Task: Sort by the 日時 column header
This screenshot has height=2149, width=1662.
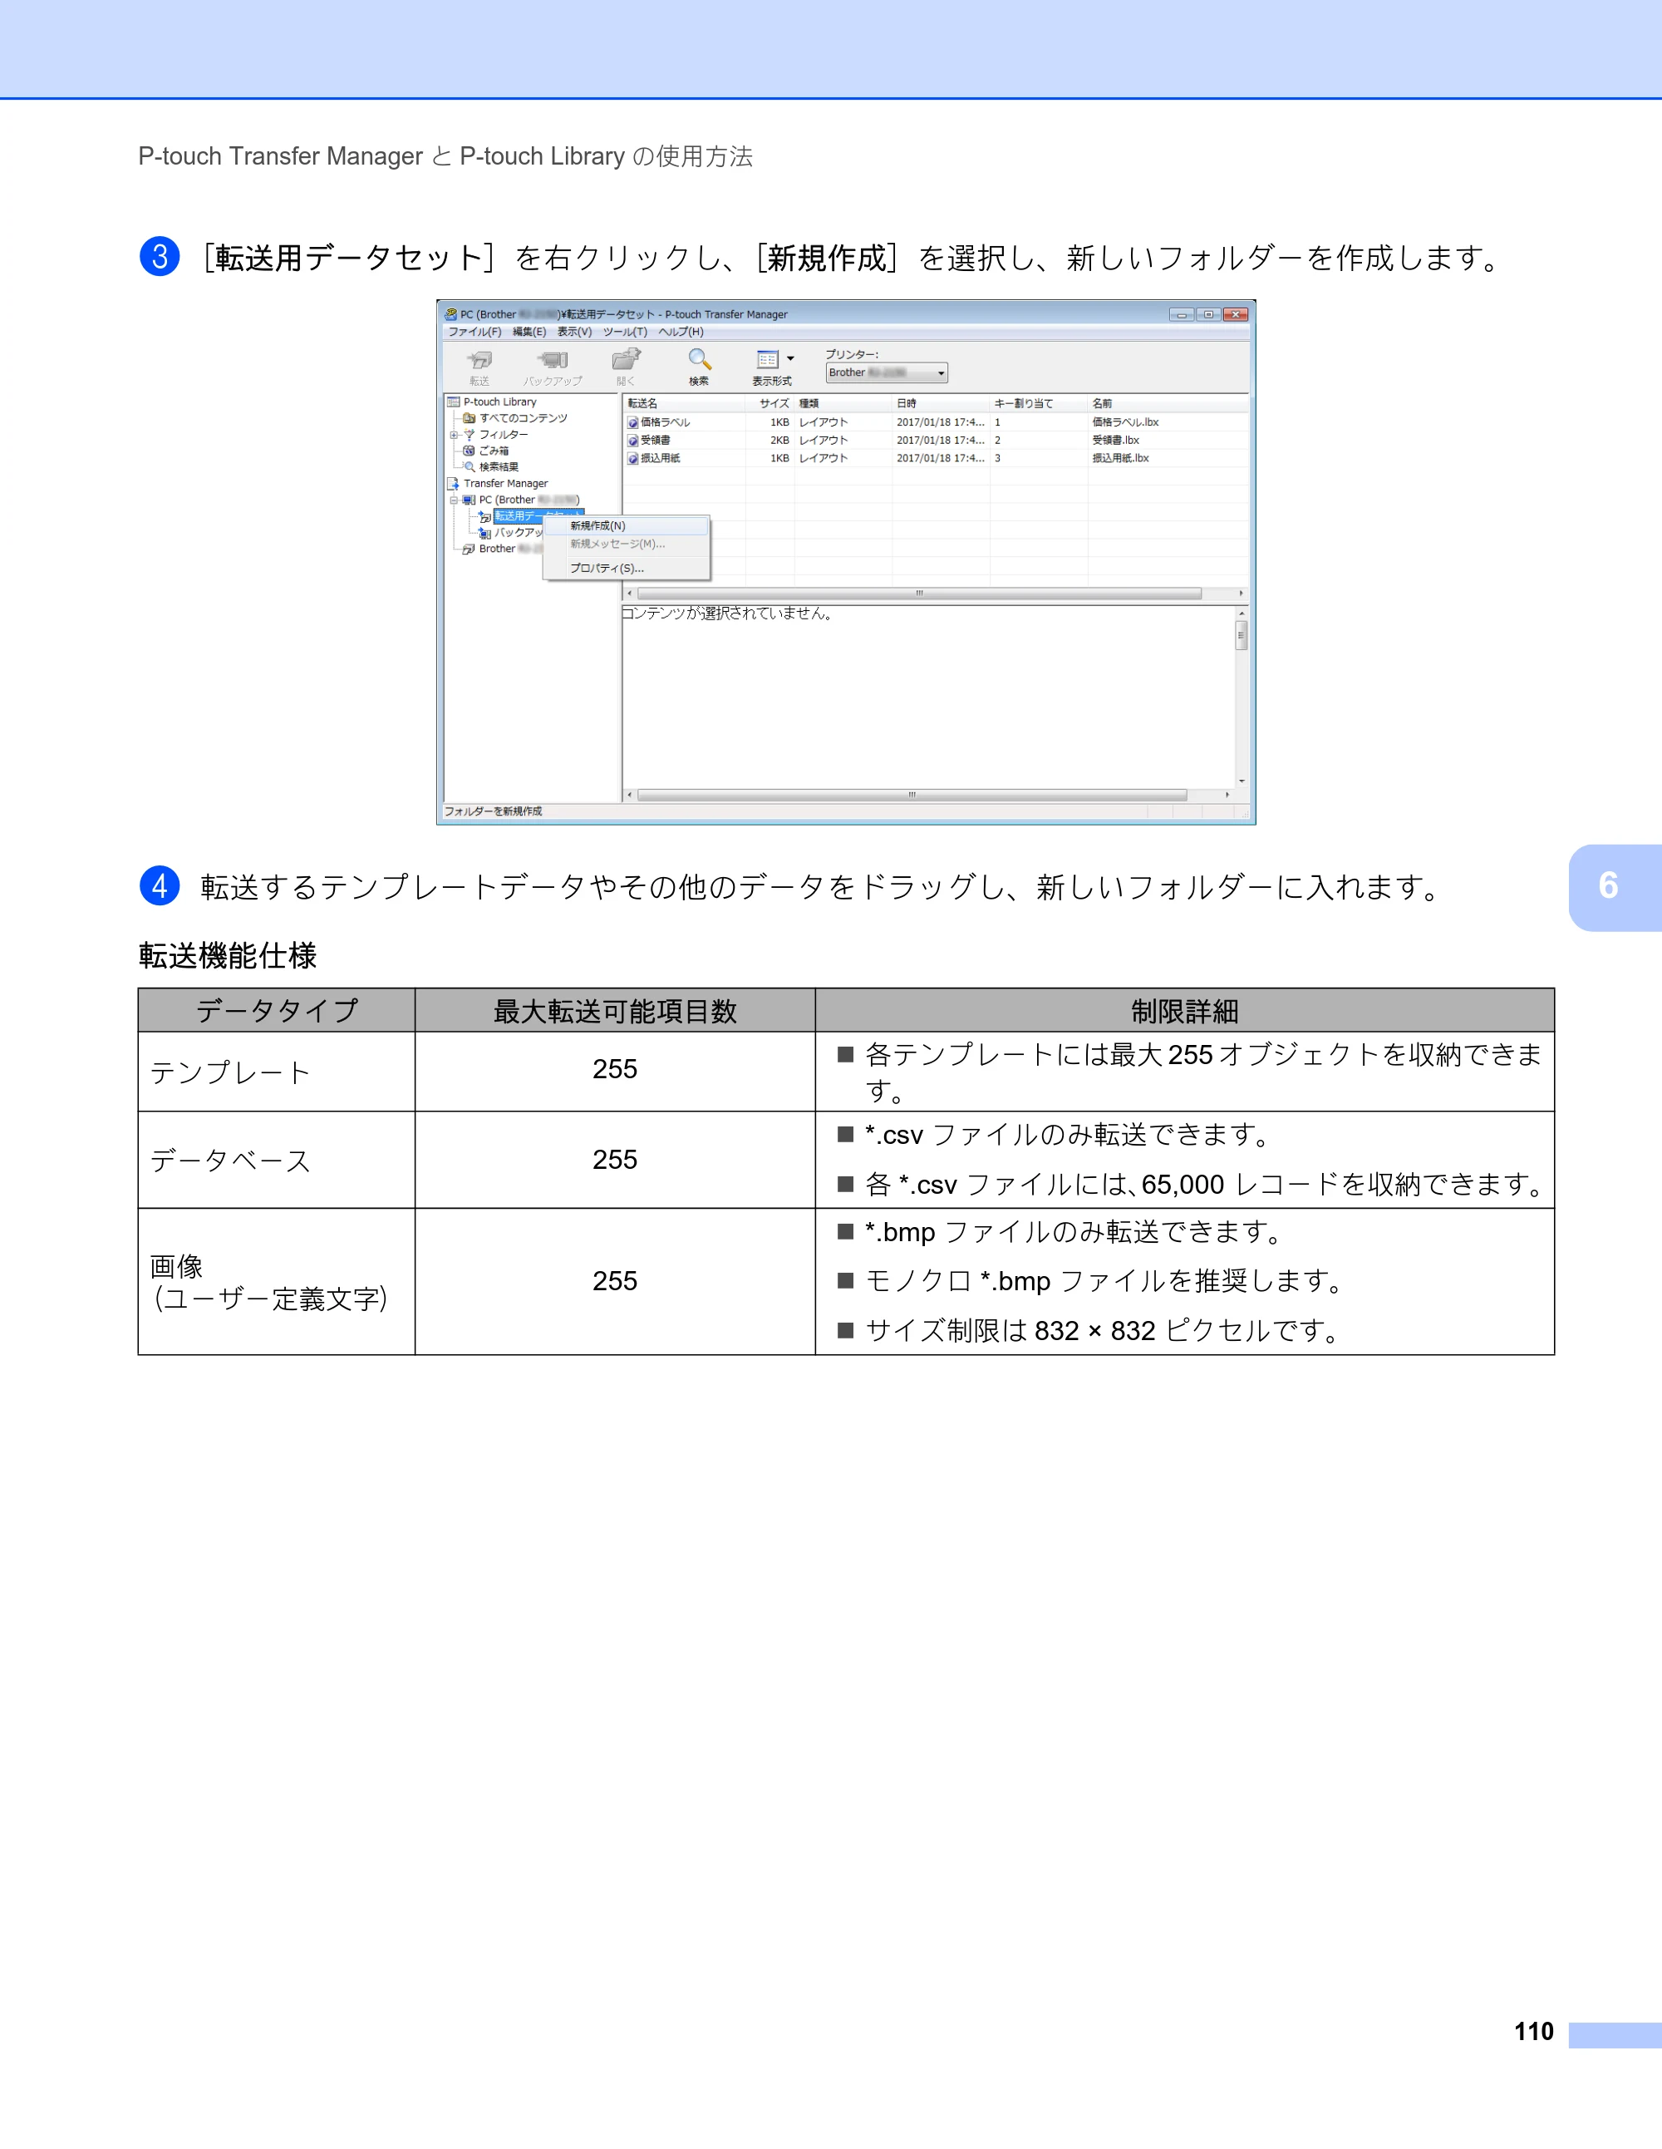Action: [942, 403]
